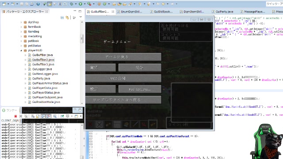Navigate forward with right arrow
283x159 pixels.
(172, 4)
